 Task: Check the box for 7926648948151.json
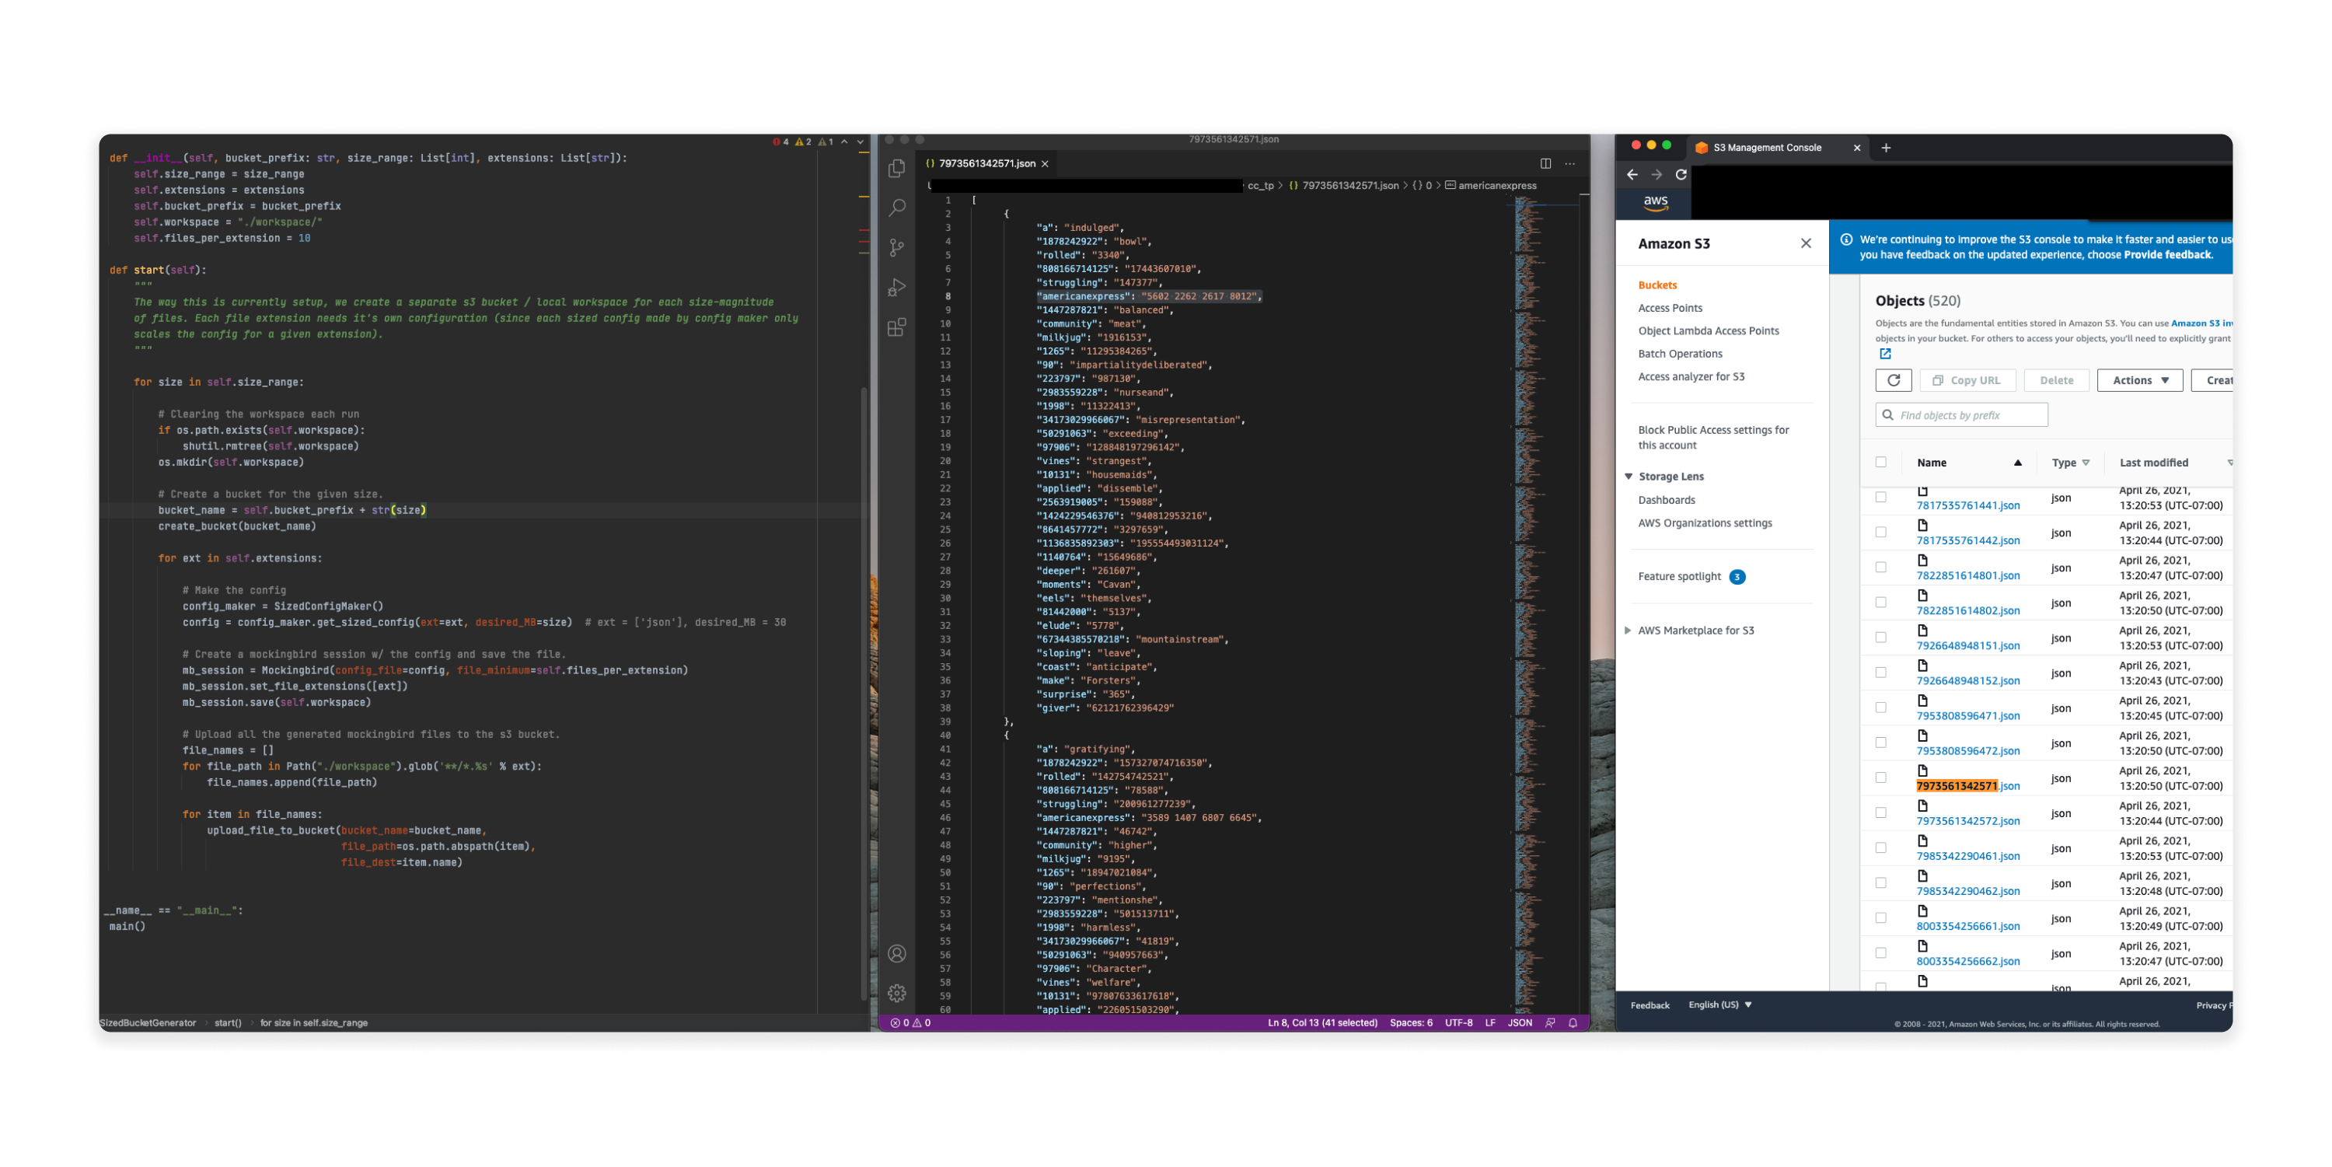(x=1880, y=638)
